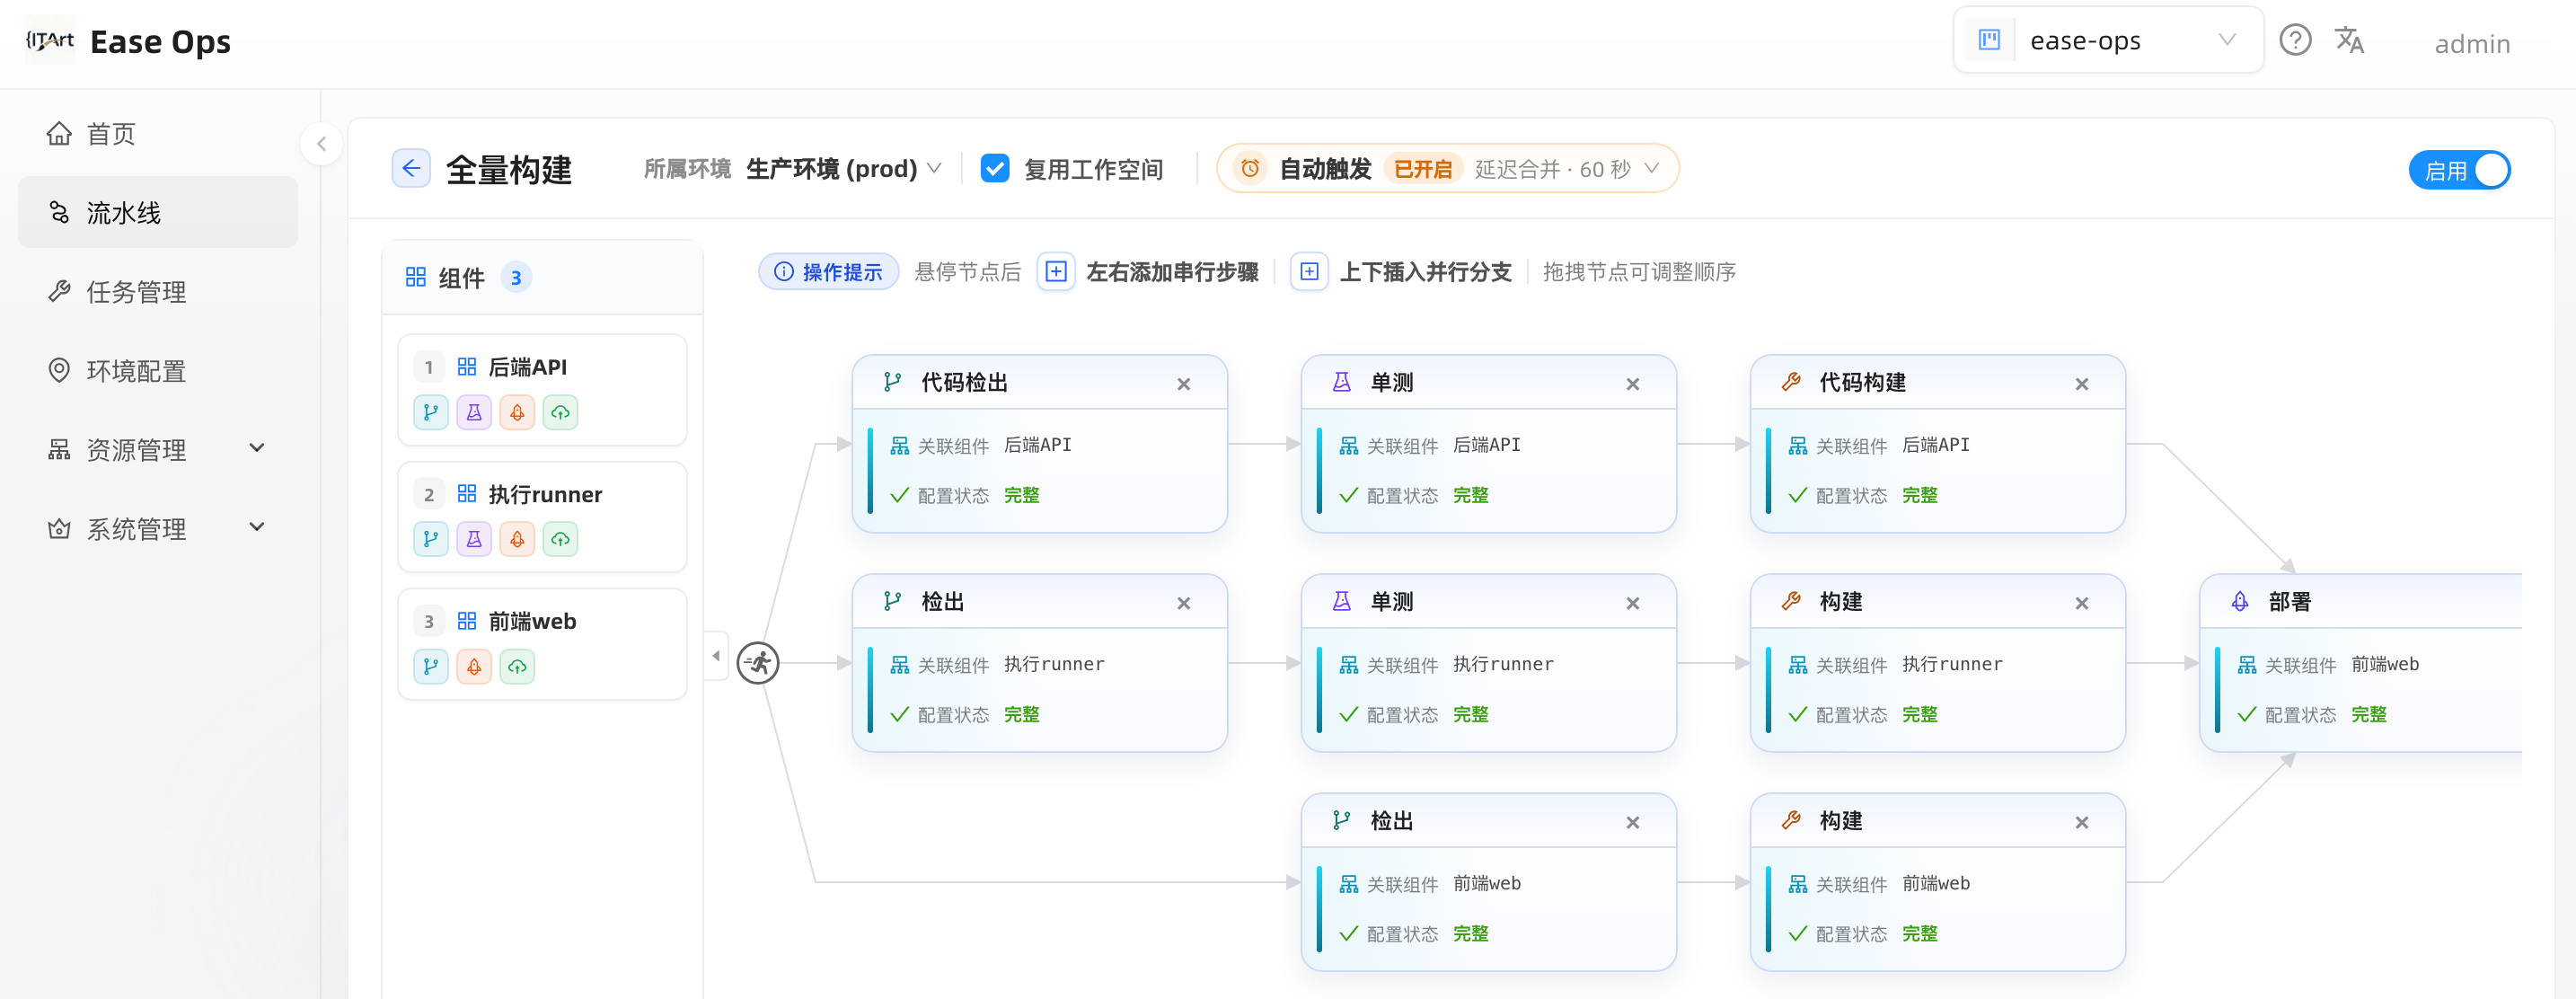Image resolution: width=2576 pixels, height=999 pixels.
Task: Close the 构建 node linked to 前端web
Action: coord(2082,822)
